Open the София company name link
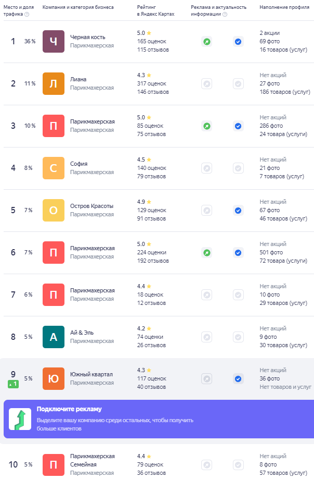 click(79, 164)
